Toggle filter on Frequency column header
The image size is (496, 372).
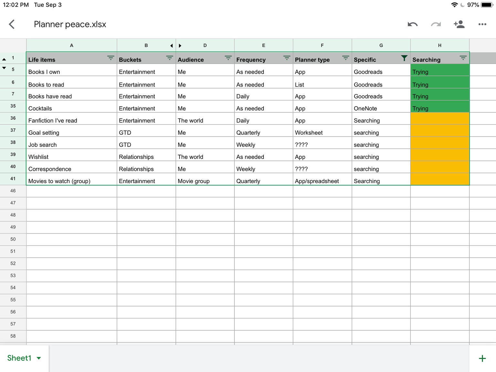point(287,58)
